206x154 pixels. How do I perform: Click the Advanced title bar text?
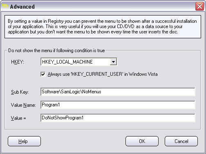pos(22,7)
